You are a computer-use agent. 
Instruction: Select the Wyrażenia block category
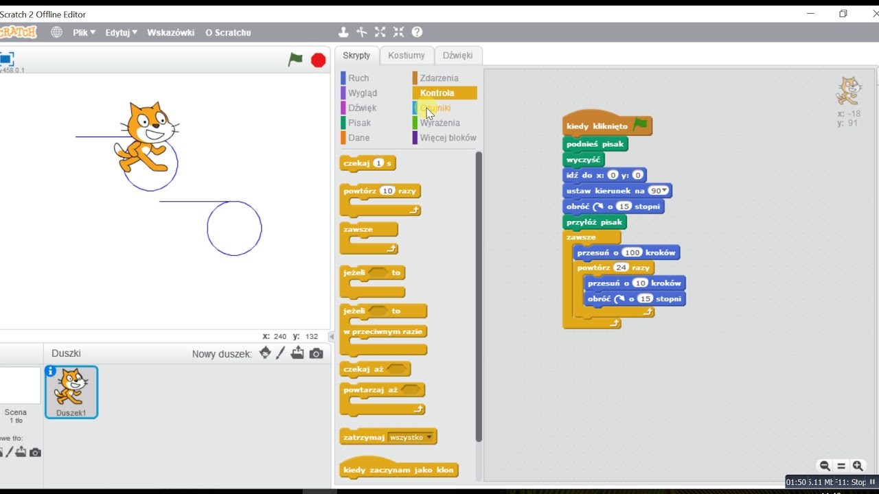tap(439, 123)
